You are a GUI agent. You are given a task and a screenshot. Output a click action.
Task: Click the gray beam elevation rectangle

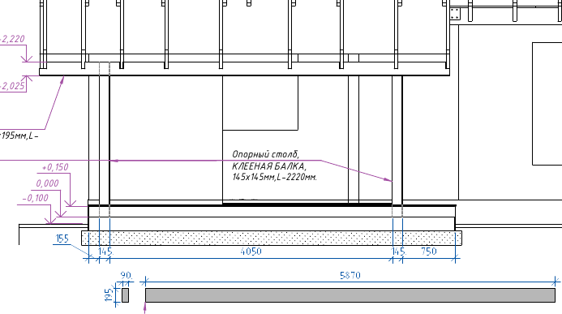coord(350,295)
